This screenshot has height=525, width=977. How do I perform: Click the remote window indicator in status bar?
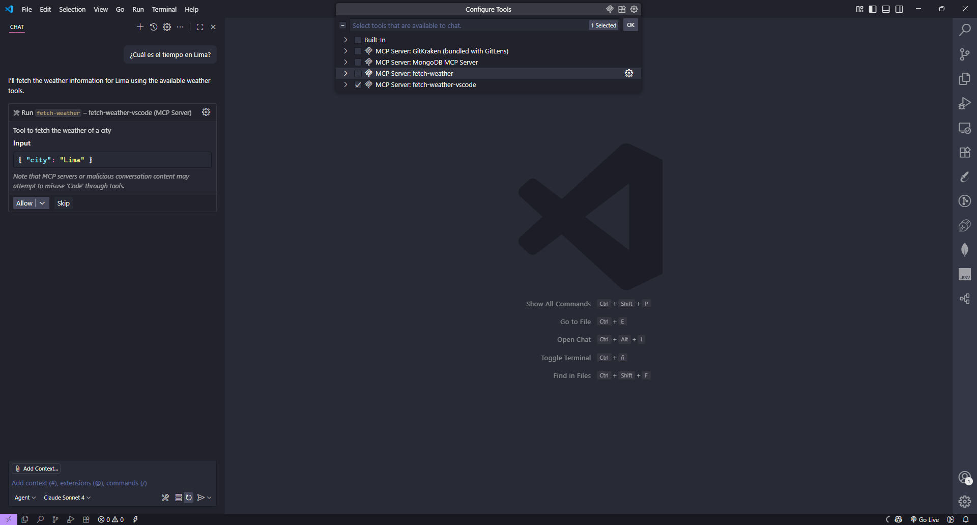[9, 519]
